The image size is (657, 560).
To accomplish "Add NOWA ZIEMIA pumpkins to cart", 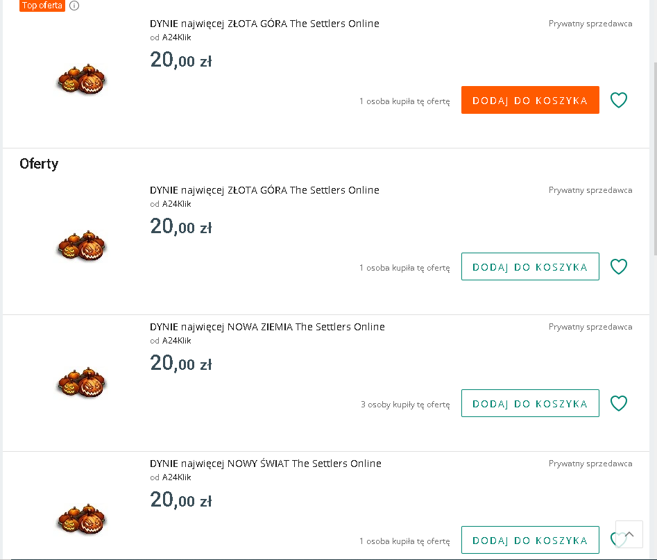I will 530,403.
